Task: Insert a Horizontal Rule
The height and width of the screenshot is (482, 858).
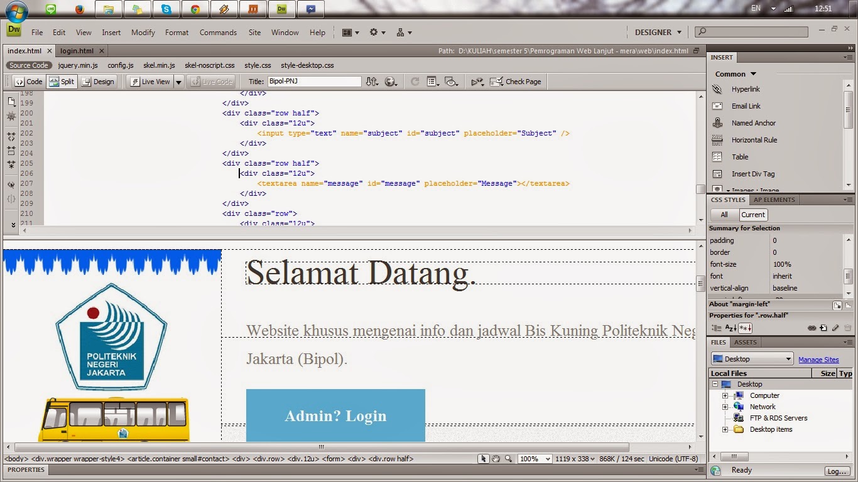Action: coord(754,140)
